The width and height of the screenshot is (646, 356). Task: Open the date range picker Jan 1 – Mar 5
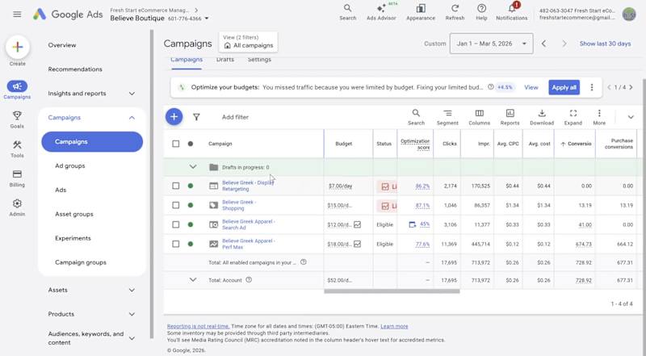(x=491, y=44)
